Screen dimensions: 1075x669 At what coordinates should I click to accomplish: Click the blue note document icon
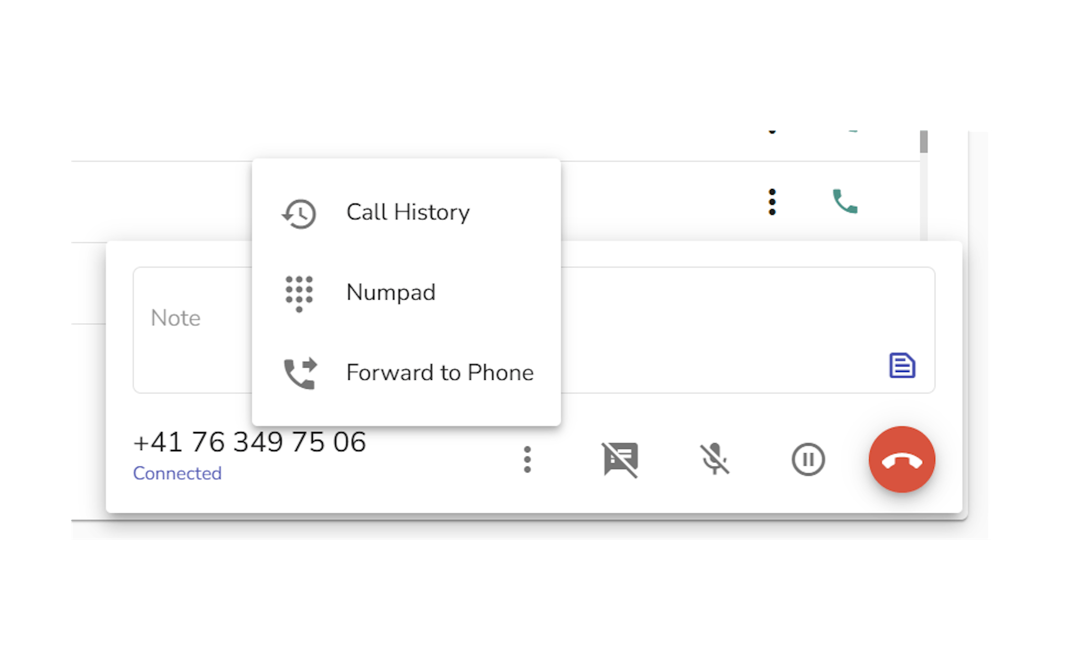click(902, 366)
